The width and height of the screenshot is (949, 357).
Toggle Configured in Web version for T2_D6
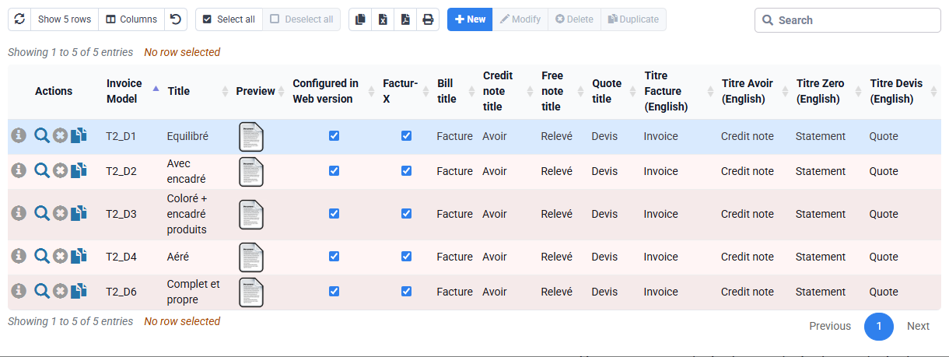coord(334,291)
